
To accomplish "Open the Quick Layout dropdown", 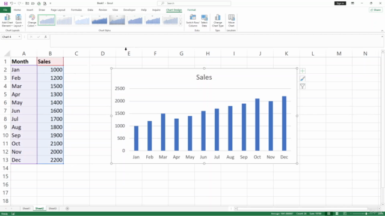I will coord(19,21).
